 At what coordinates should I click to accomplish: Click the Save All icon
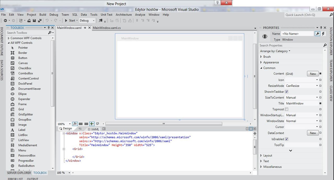point(40,21)
